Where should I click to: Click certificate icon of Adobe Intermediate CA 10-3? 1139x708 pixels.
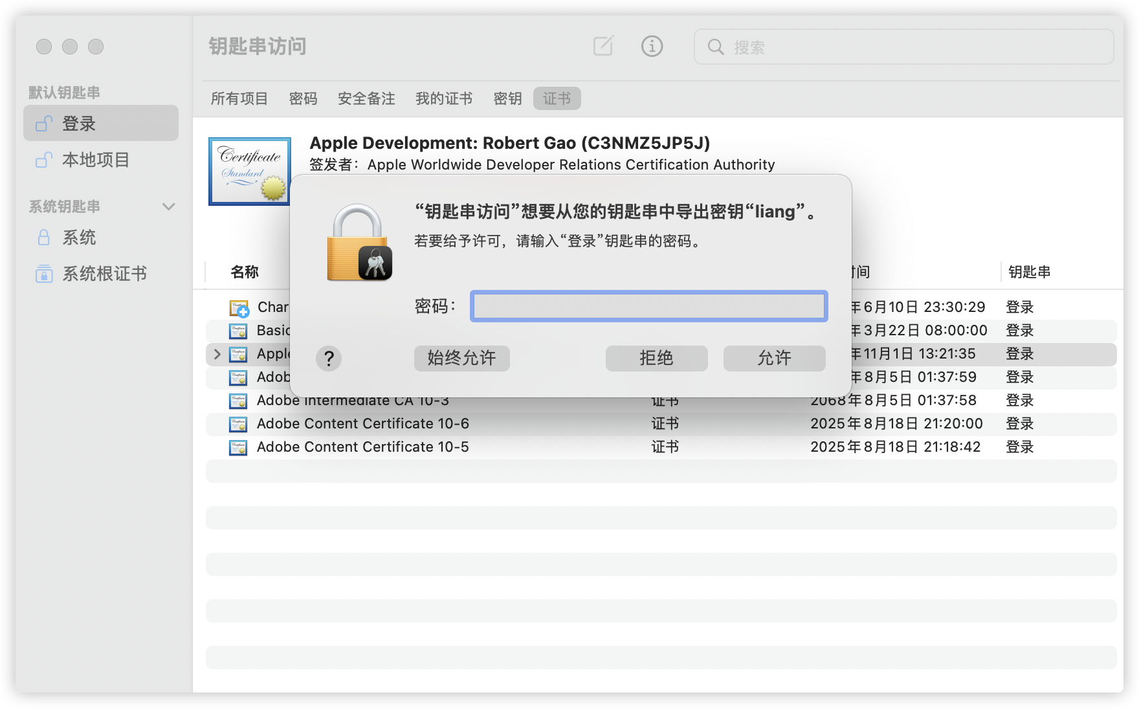[x=238, y=401]
